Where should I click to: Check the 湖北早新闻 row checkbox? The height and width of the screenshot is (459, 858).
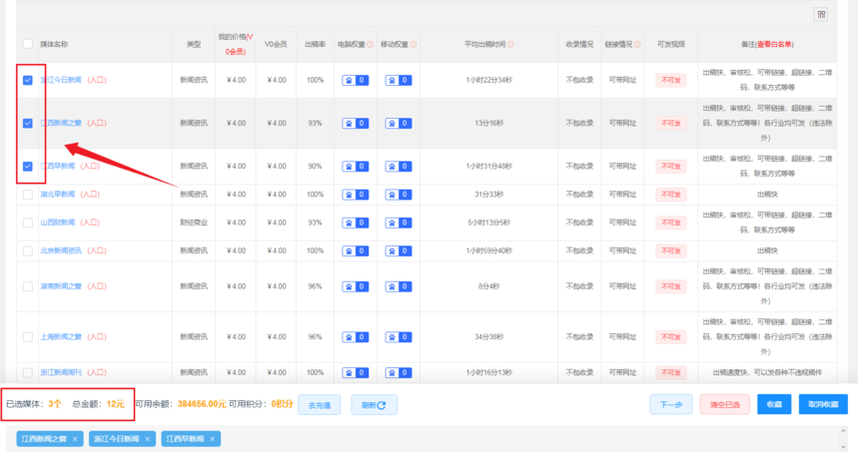28,195
